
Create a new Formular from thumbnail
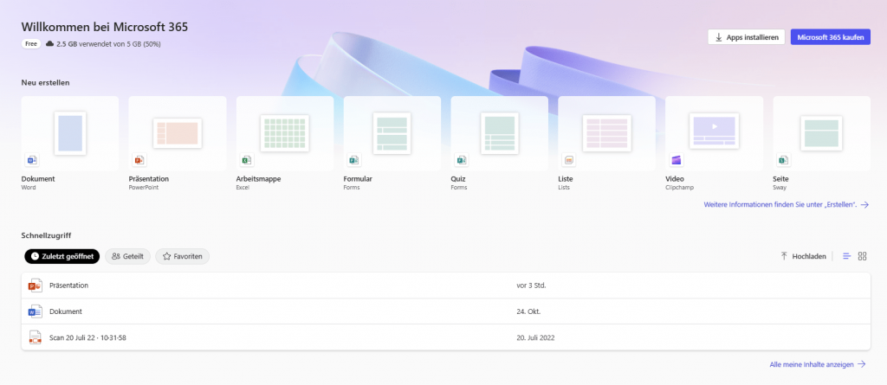(x=392, y=133)
